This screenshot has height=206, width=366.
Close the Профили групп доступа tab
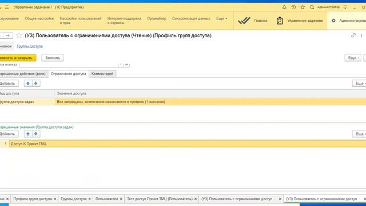pyautogui.click(x=55, y=199)
